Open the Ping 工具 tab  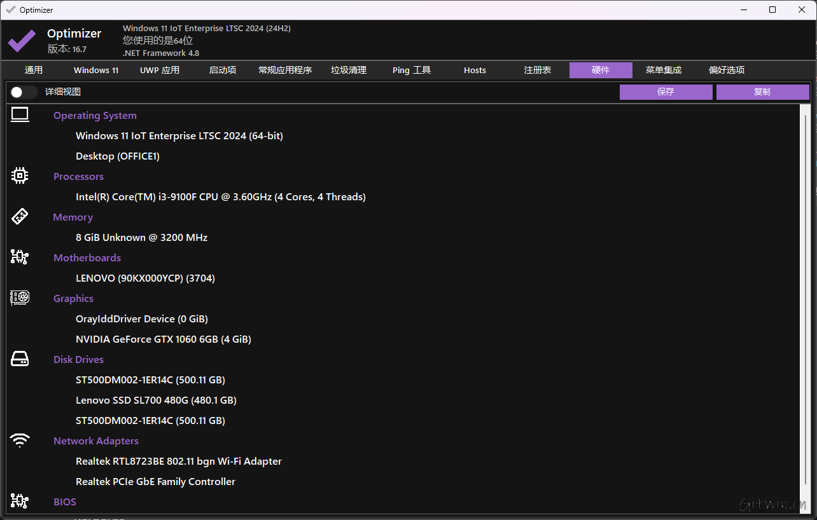coord(411,70)
